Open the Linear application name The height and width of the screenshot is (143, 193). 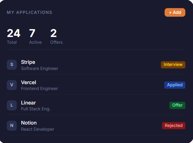tap(29, 103)
